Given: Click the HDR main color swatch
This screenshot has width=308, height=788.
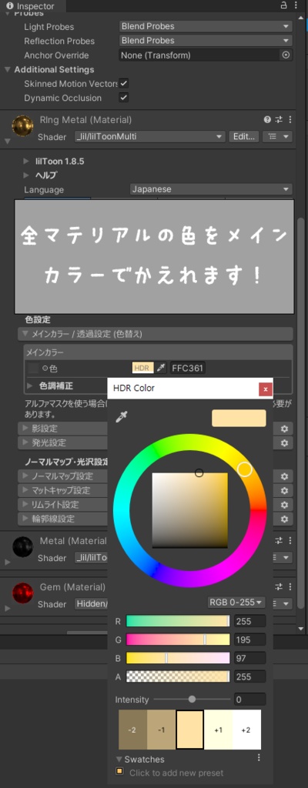Looking at the screenshot, I should coord(142,368).
